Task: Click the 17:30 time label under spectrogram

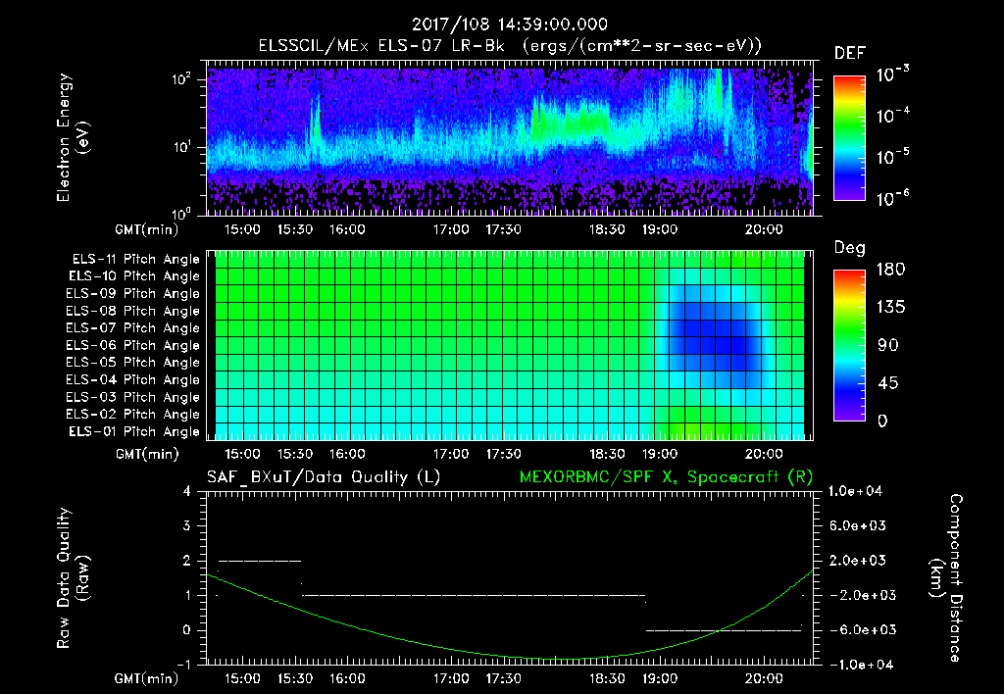Action: coord(503,229)
